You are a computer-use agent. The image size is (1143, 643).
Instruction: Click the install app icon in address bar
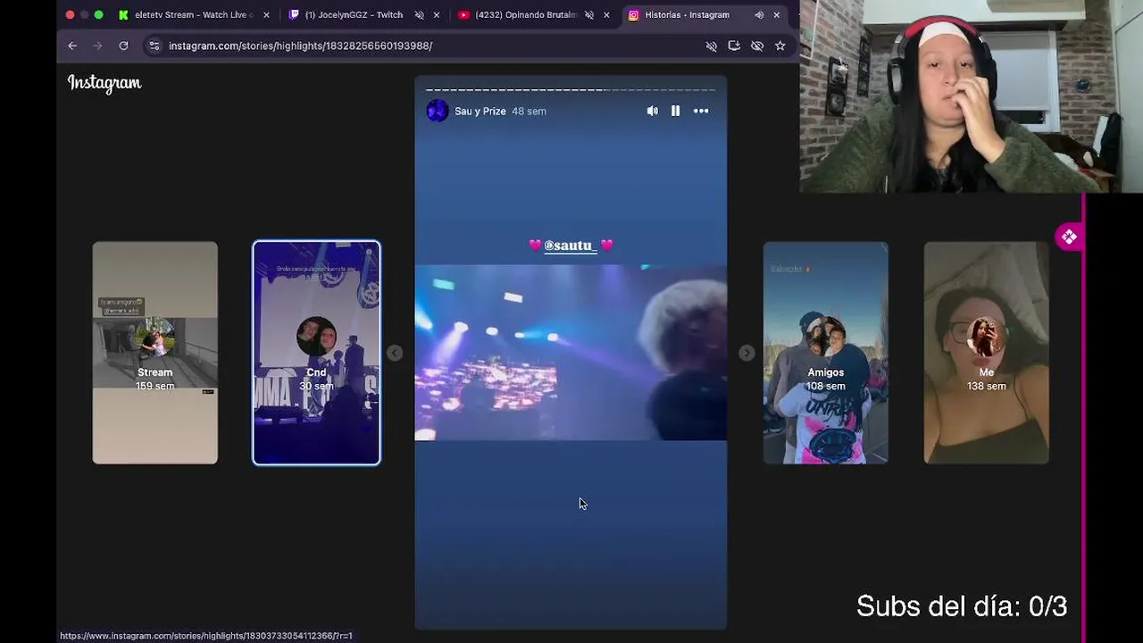(x=734, y=46)
